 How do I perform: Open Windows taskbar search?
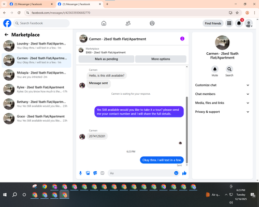pyautogui.click(x=15, y=195)
